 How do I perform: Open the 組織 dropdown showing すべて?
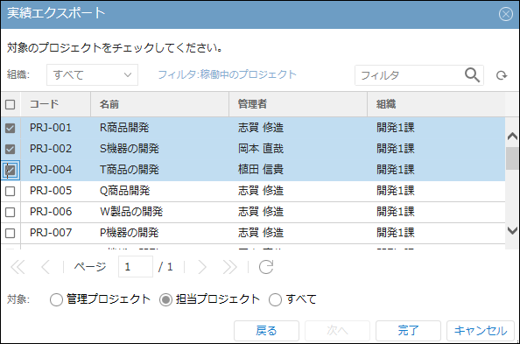(x=92, y=75)
